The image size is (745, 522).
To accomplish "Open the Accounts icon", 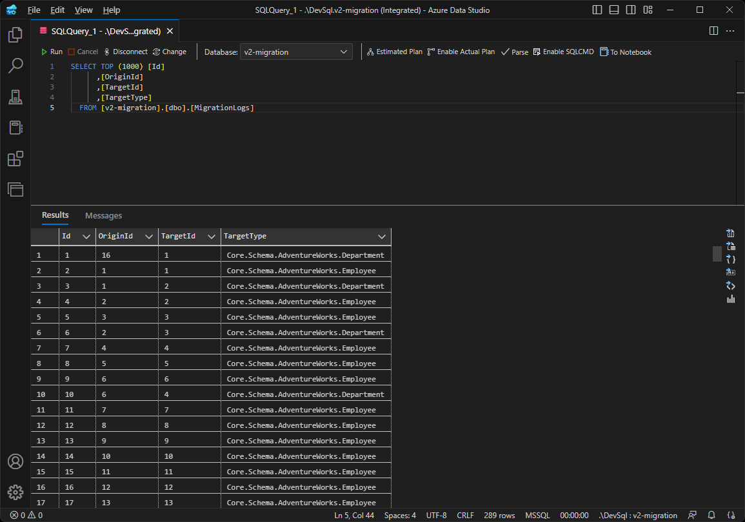I will (15, 461).
